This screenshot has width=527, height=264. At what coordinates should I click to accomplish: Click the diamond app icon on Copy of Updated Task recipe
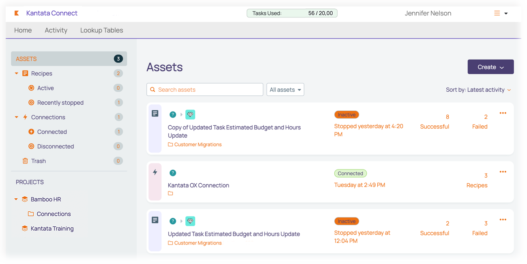190,115
